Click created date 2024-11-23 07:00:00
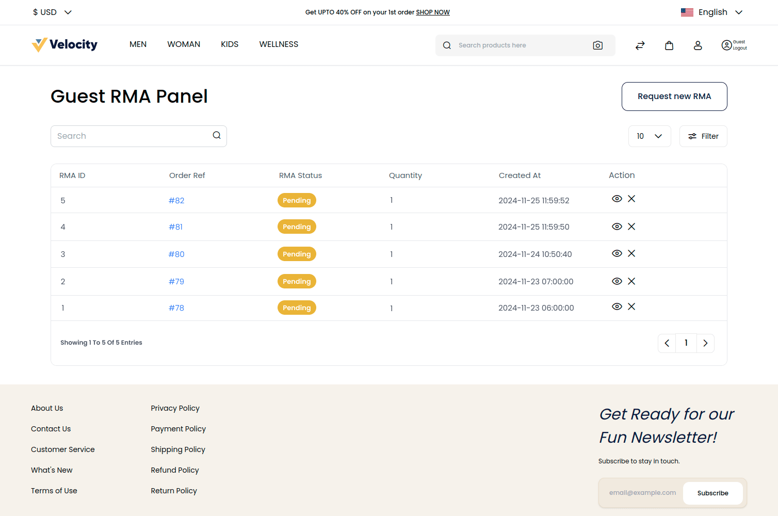 pos(536,282)
